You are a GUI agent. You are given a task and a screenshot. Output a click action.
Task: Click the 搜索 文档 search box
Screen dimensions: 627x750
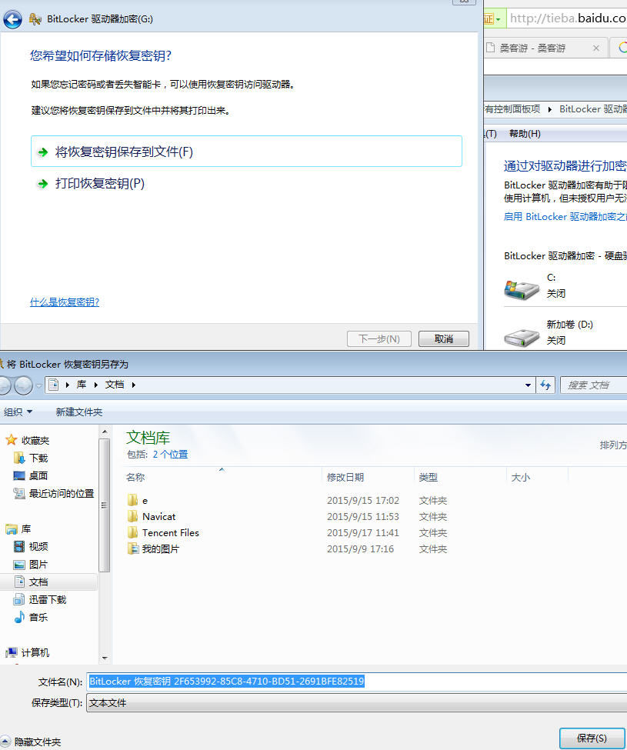coord(593,385)
